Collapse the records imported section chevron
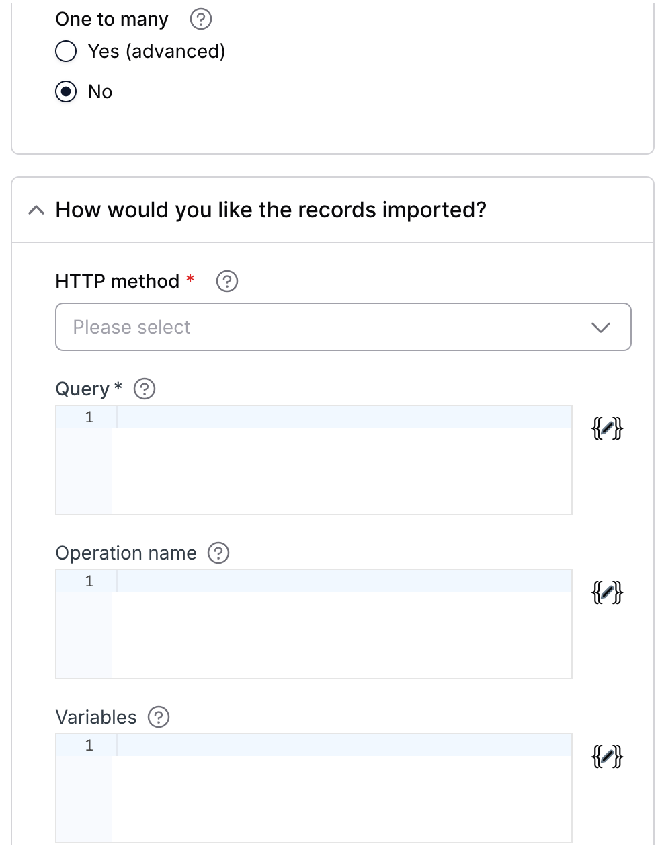Image resolution: width=660 pixels, height=846 pixels. tap(36, 210)
